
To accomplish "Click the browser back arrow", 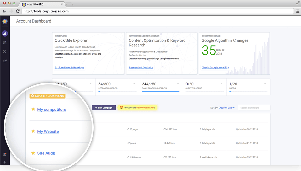I will click(x=4, y=11).
